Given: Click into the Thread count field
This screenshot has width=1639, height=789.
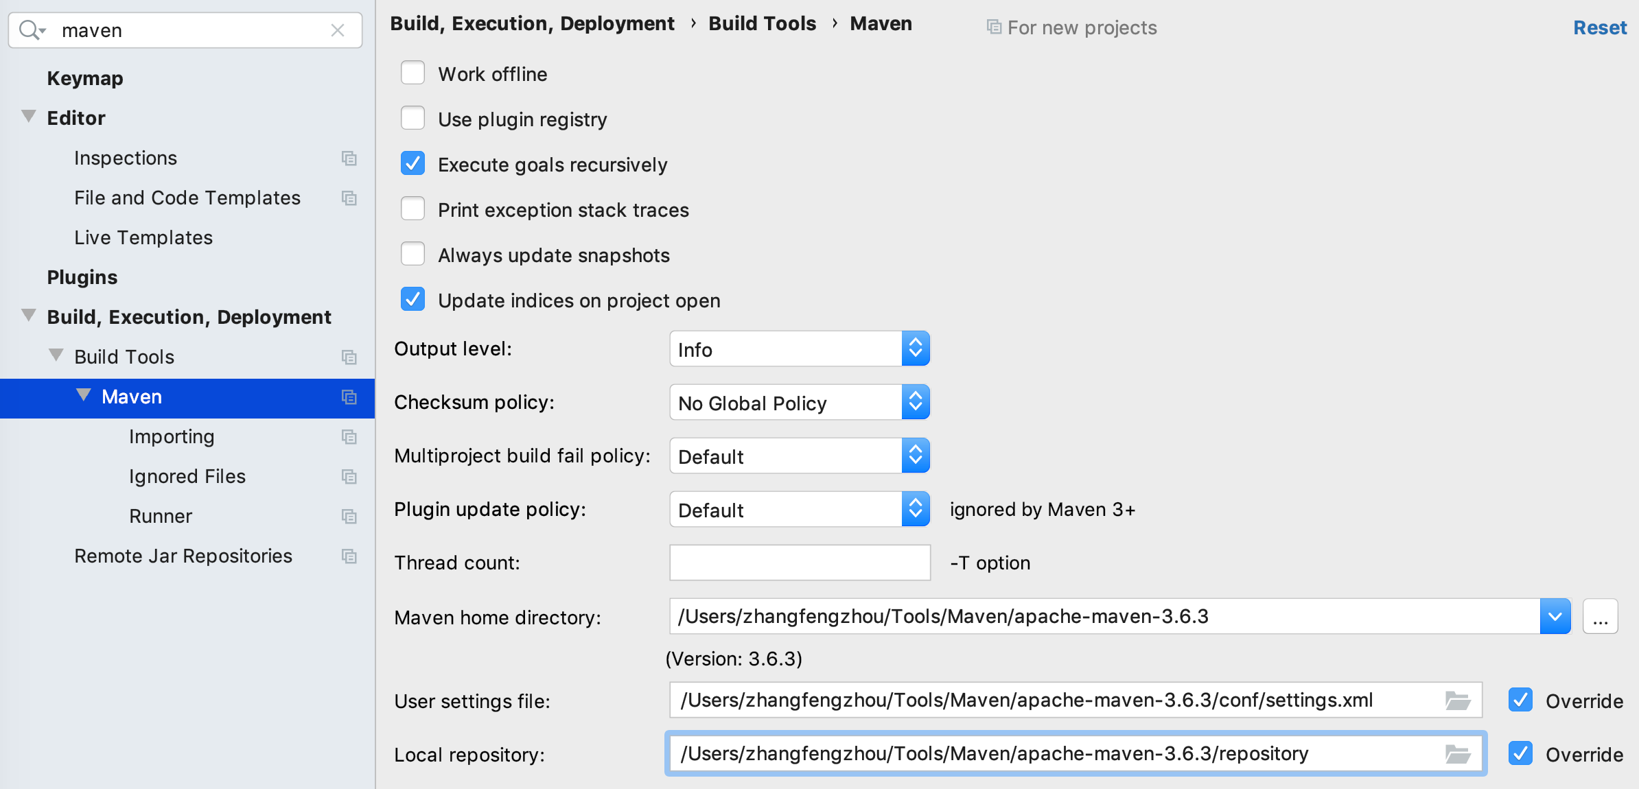Looking at the screenshot, I should coord(800,563).
